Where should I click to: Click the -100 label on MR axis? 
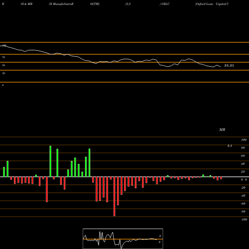point(244,220)
